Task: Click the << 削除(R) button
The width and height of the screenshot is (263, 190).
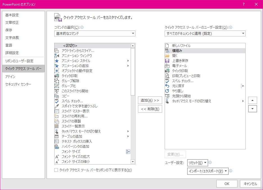Action: 150,109
